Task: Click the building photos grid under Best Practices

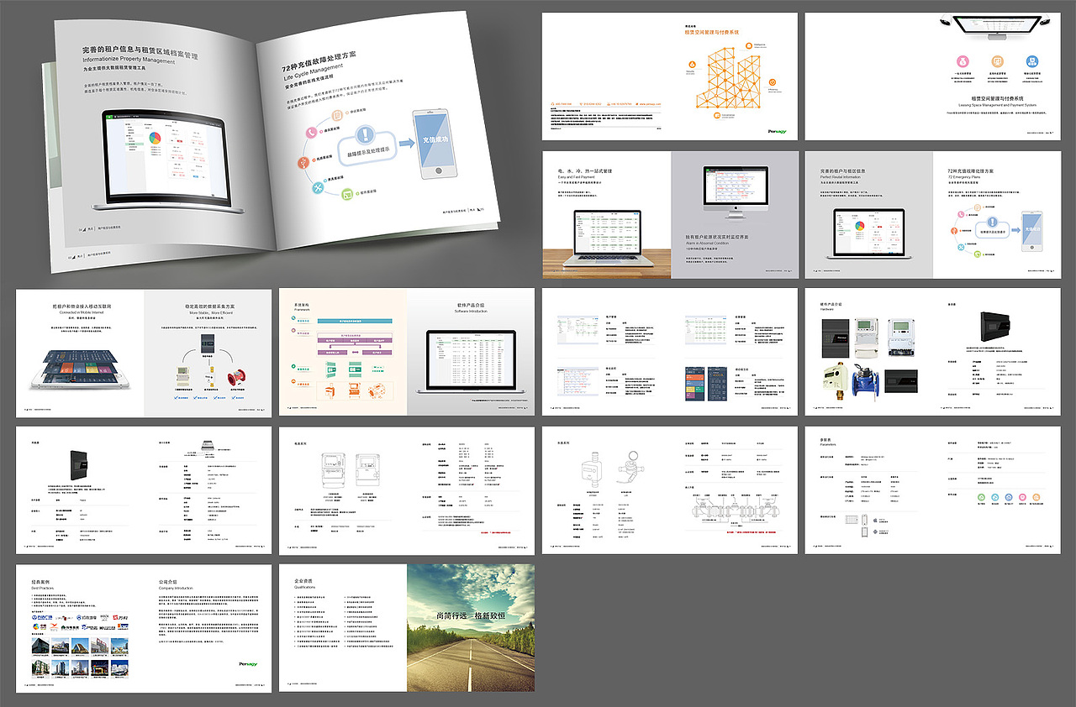Action: [79, 657]
